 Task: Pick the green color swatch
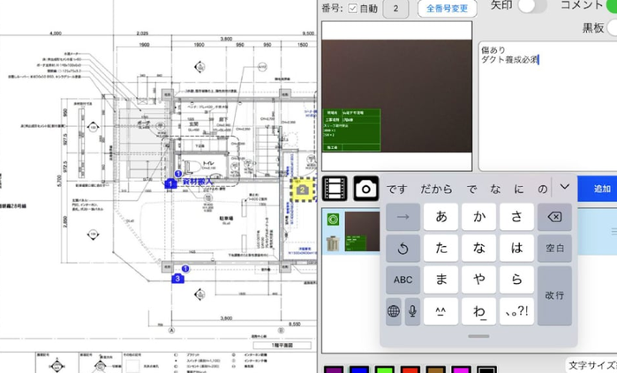[x=385, y=369]
